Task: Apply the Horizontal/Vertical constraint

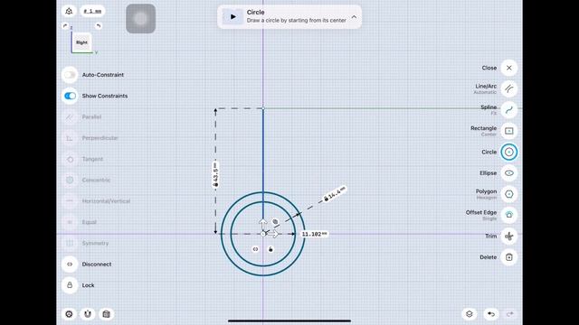Action: pos(70,201)
